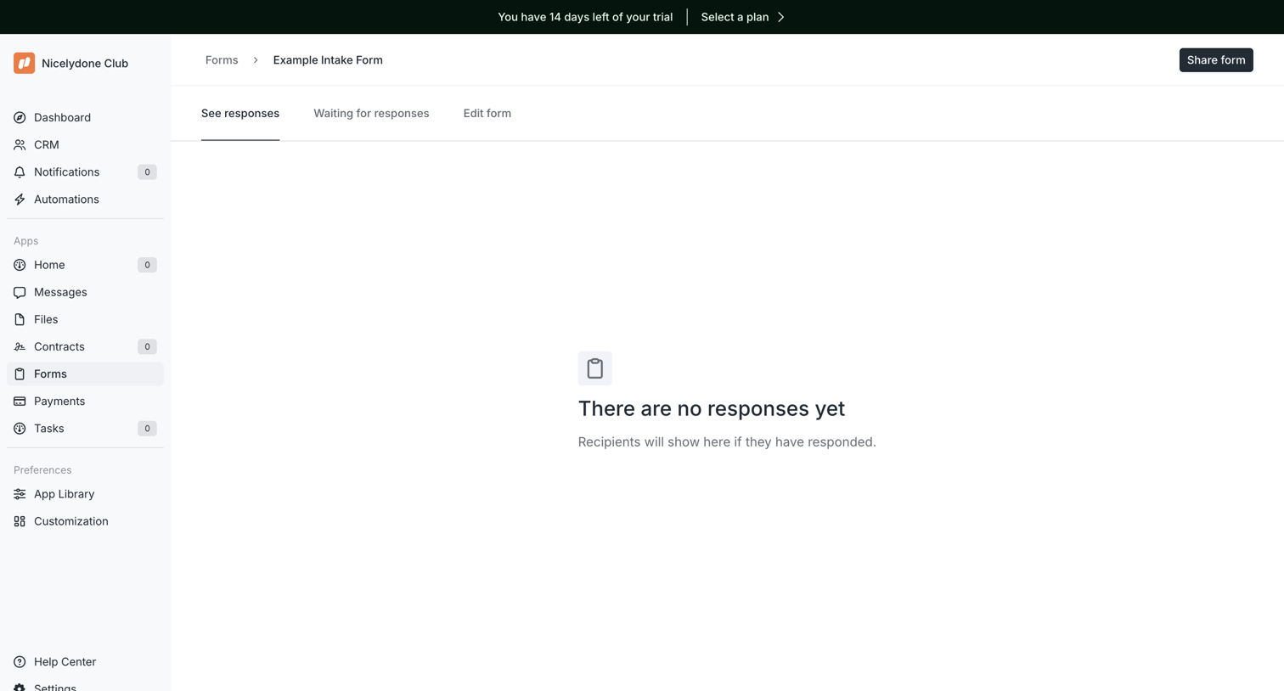This screenshot has height=691, width=1284.
Task: Click the Payments credit card icon
Action: click(20, 401)
